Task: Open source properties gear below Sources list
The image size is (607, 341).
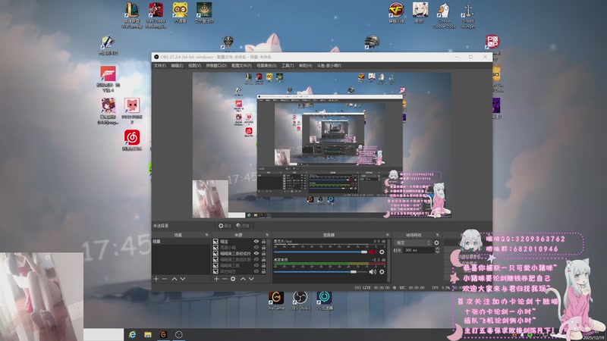Action: click(x=233, y=279)
